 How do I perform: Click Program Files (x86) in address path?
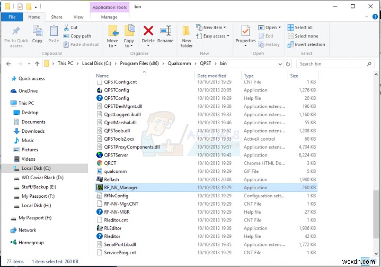click(x=139, y=63)
